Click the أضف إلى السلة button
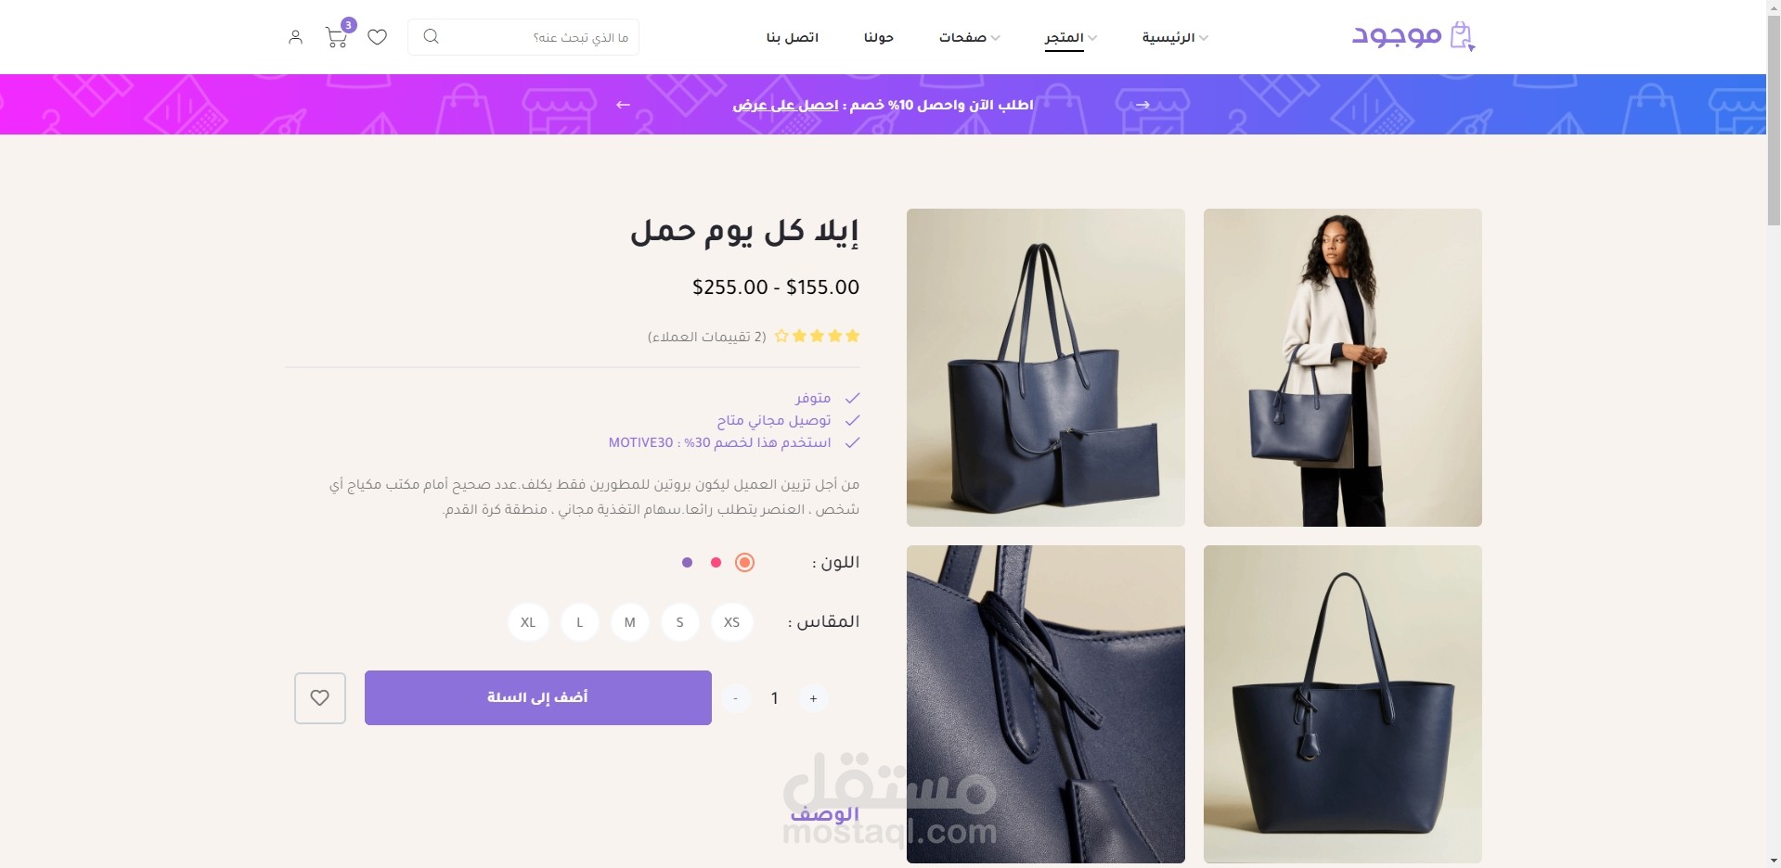Image resolution: width=1781 pixels, height=868 pixels. pos(538,697)
